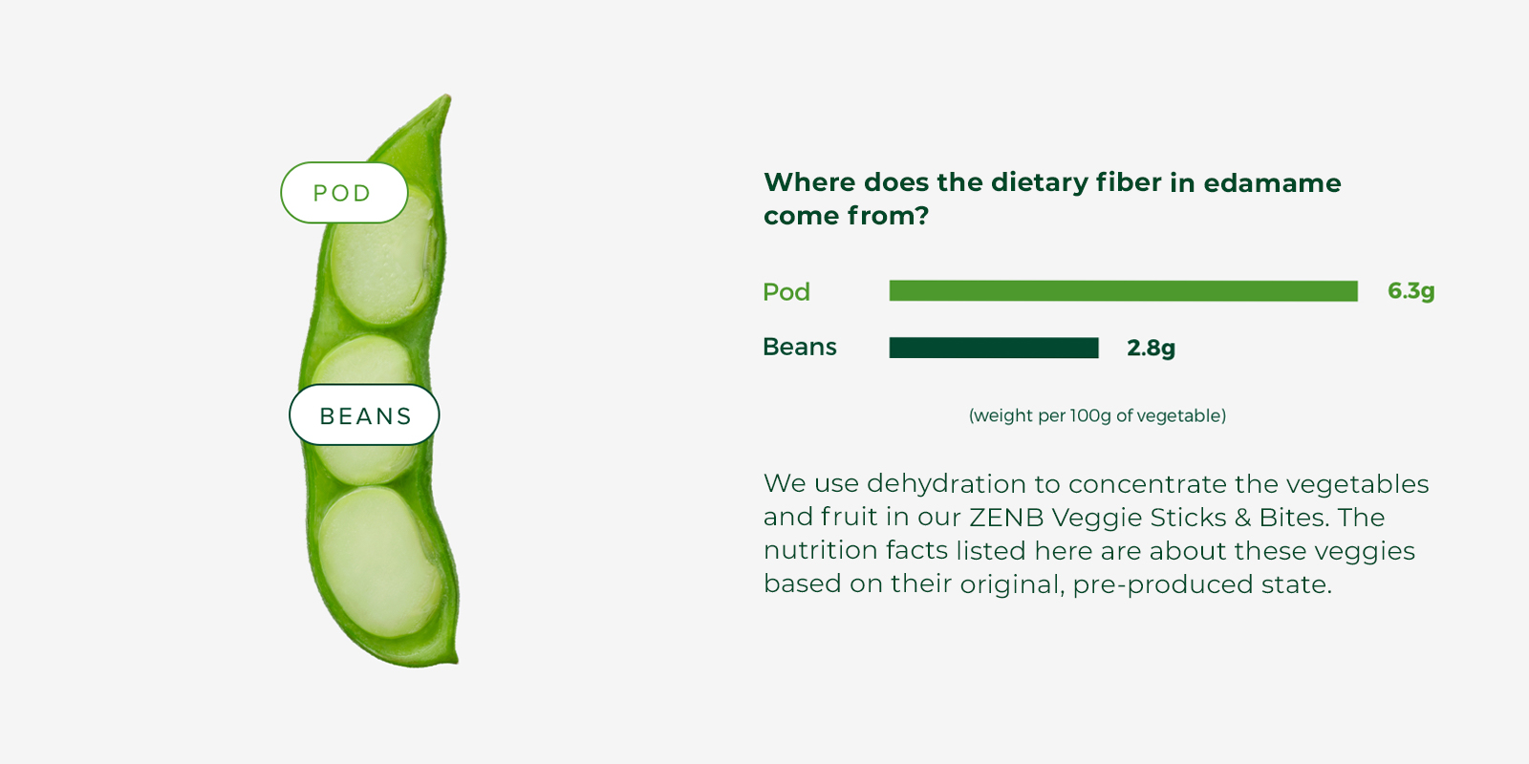Click the BEANS label pill
Image resolution: width=1529 pixels, height=764 pixels.
tap(364, 415)
